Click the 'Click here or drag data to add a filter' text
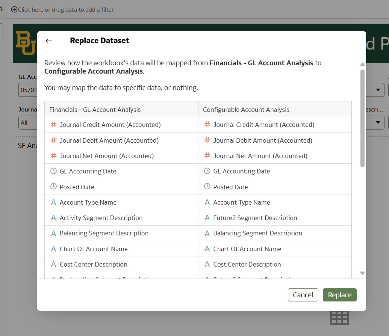This screenshot has width=389, height=336. (66, 10)
